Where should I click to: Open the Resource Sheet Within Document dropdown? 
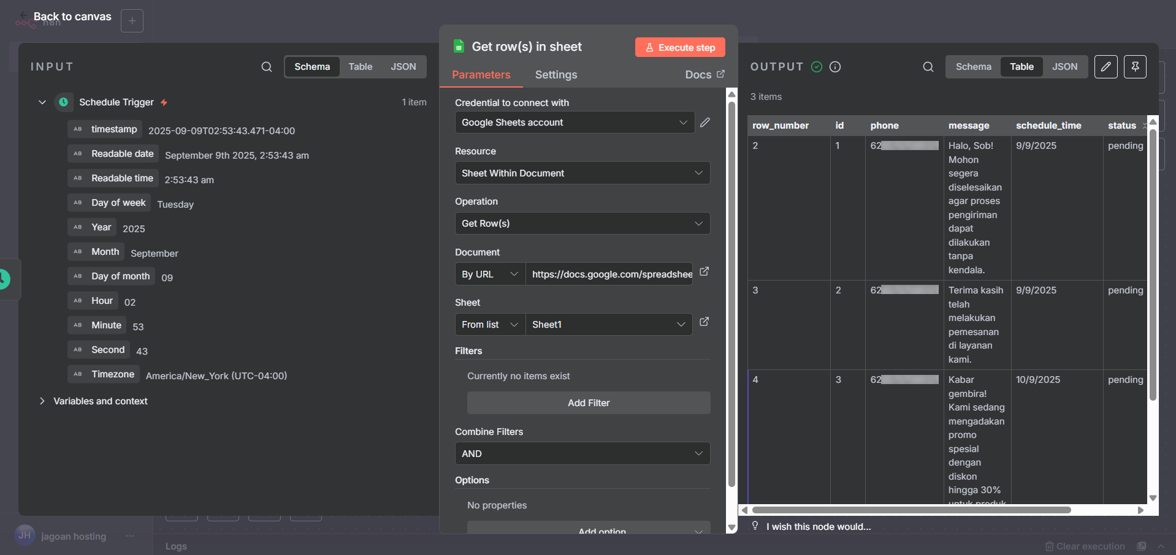tap(582, 173)
